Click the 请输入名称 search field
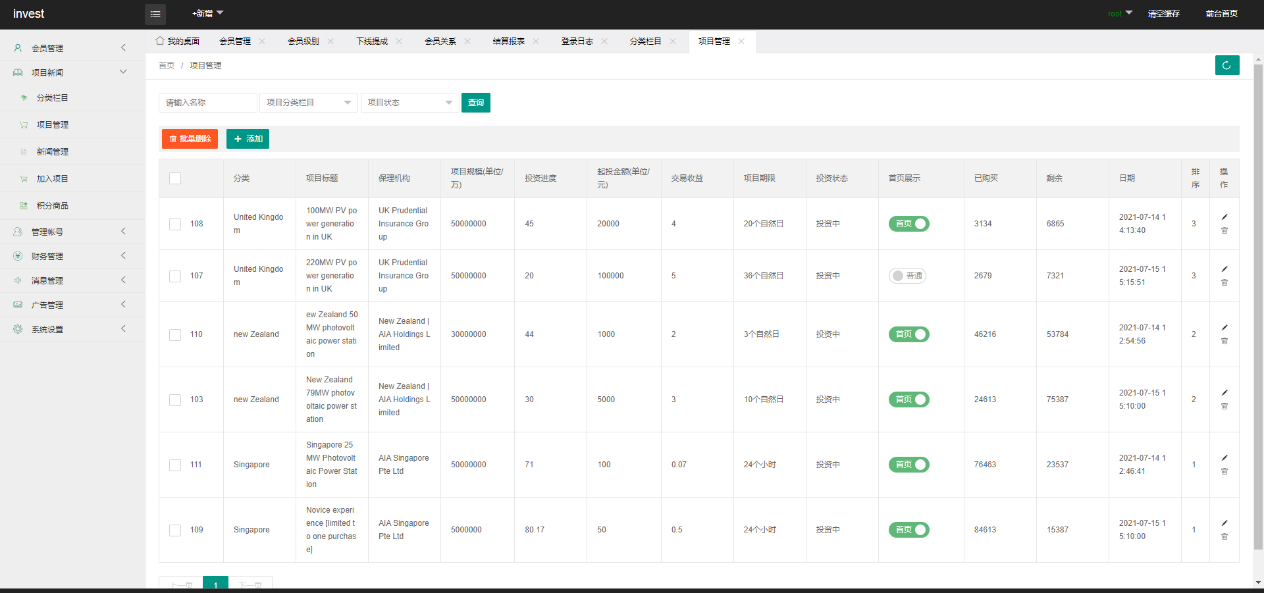The width and height of the screenshot is (1264, 593). (207, 103)
